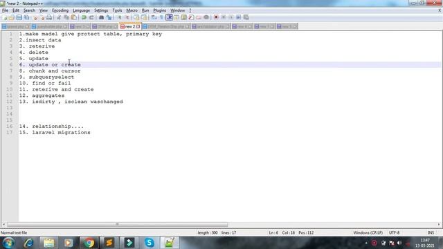Click the horizontal scrollbar right arrow
The width and height of the screenshot is (443, 249).
click(439, 225)
